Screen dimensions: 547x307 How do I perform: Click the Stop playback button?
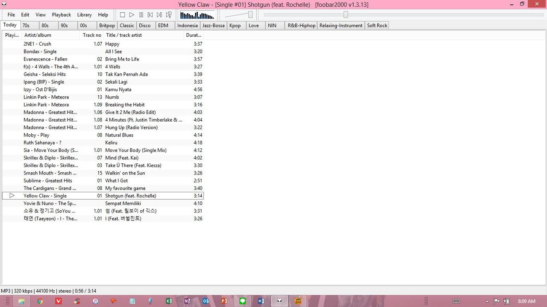click(123, 15)
